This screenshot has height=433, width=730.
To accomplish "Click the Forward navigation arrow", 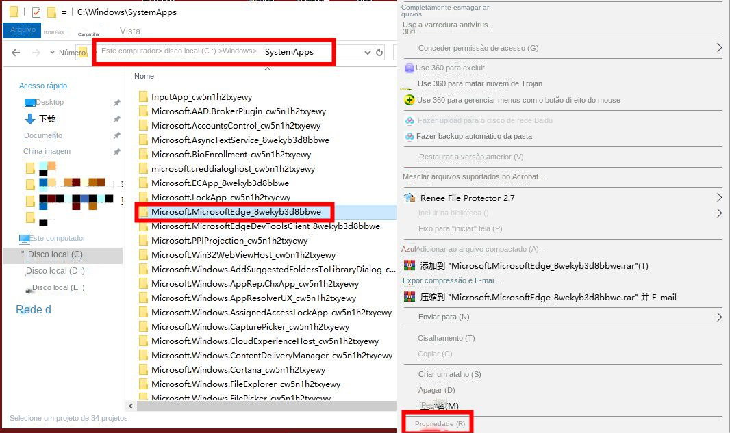I will (x=36, y=53).
